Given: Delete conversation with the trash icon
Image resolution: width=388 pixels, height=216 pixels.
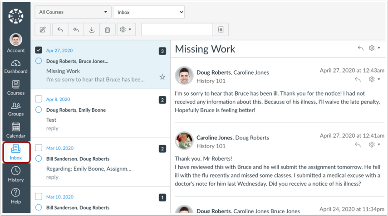Looking at the screenshot, I should click(x=108, y=29).
